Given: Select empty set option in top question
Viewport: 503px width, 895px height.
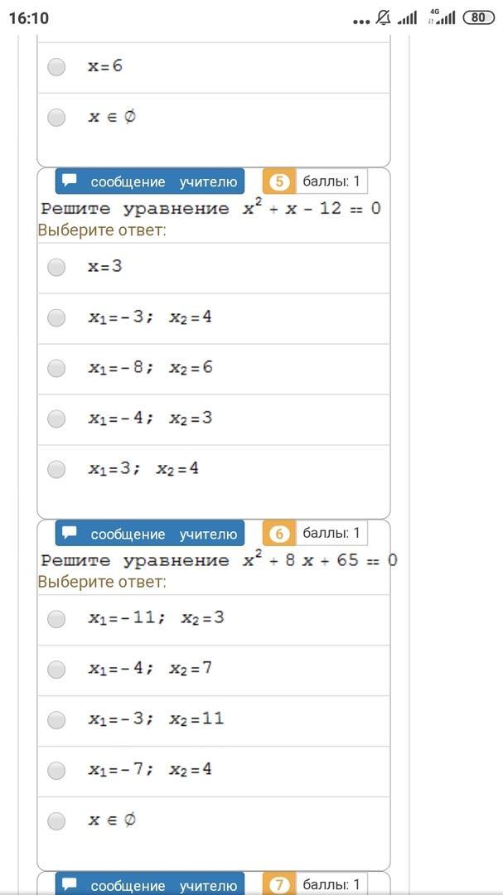Looking at the screenshot, I should coord(56,118).
